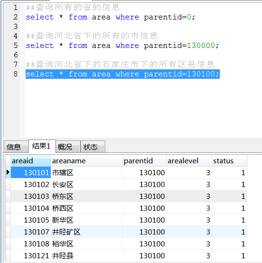
Task: Place cursor in comment 查询河北省下的所有的市信息
Action: (x=92, y=36)
